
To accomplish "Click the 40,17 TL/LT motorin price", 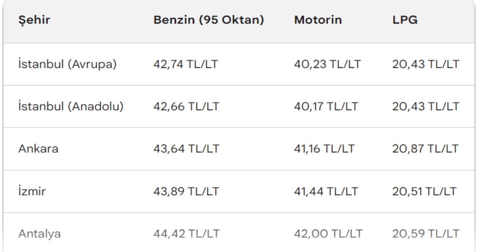I will 326,107.
